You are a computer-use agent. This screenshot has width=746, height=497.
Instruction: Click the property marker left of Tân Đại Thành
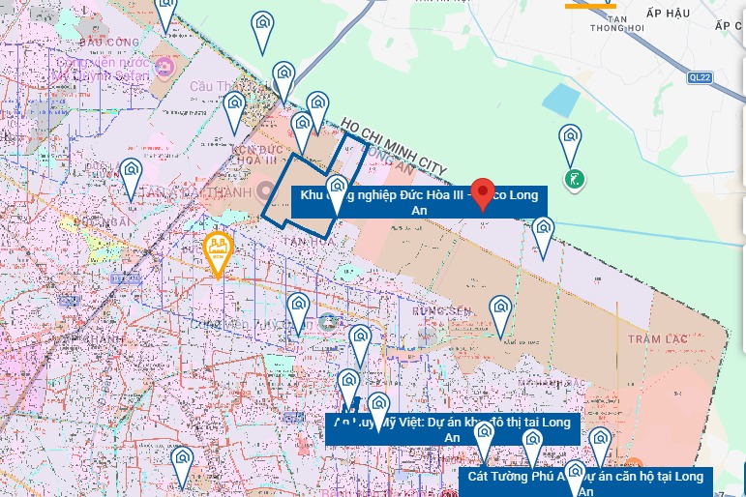tap(131, 176)
